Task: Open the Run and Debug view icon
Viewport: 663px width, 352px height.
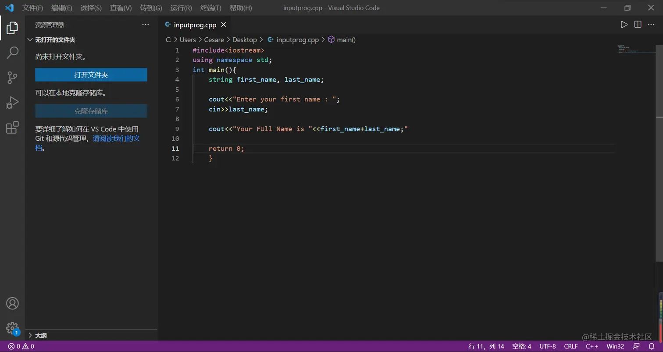Action: pyautogui.click(x=12, y=103)
